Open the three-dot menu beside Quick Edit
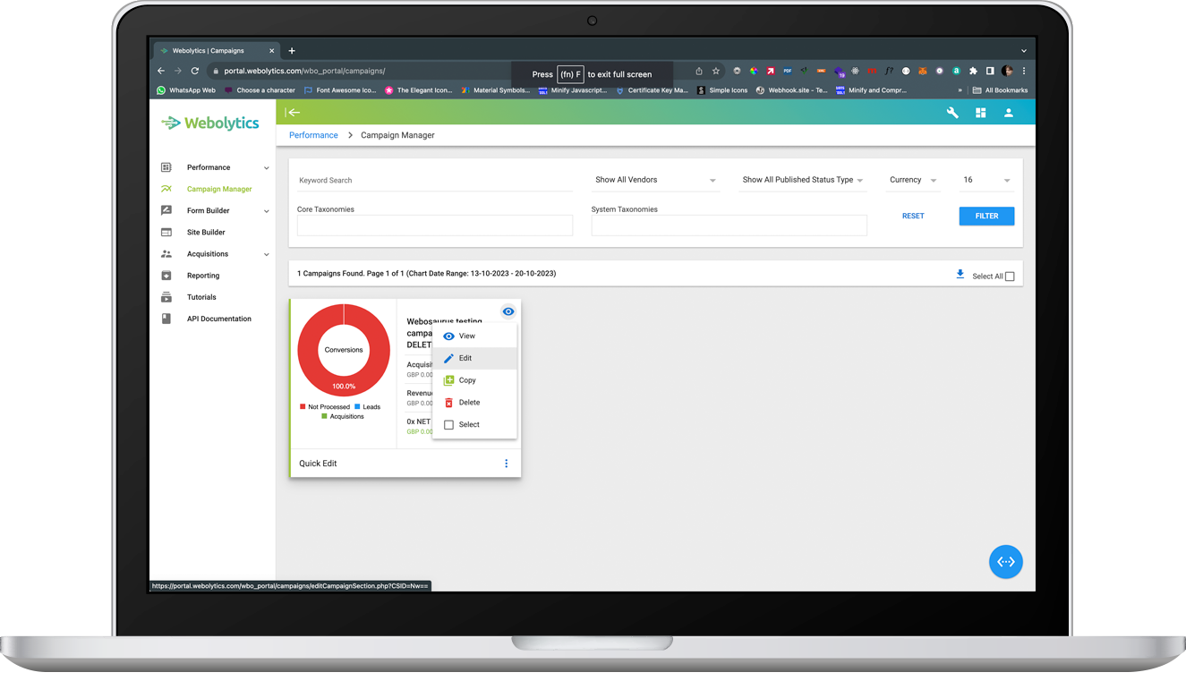Image resolution: width=1186 pixels, height=698 pixels. point(506,464)
